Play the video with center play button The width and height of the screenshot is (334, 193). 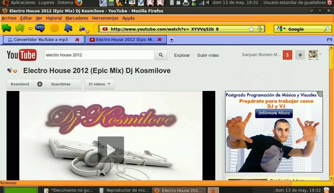pyautogui.click(x=111, y=150)
